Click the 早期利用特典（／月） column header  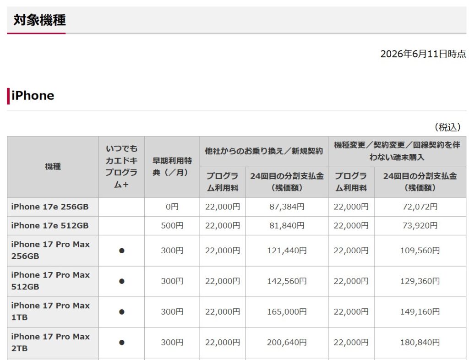coord(172,167)
